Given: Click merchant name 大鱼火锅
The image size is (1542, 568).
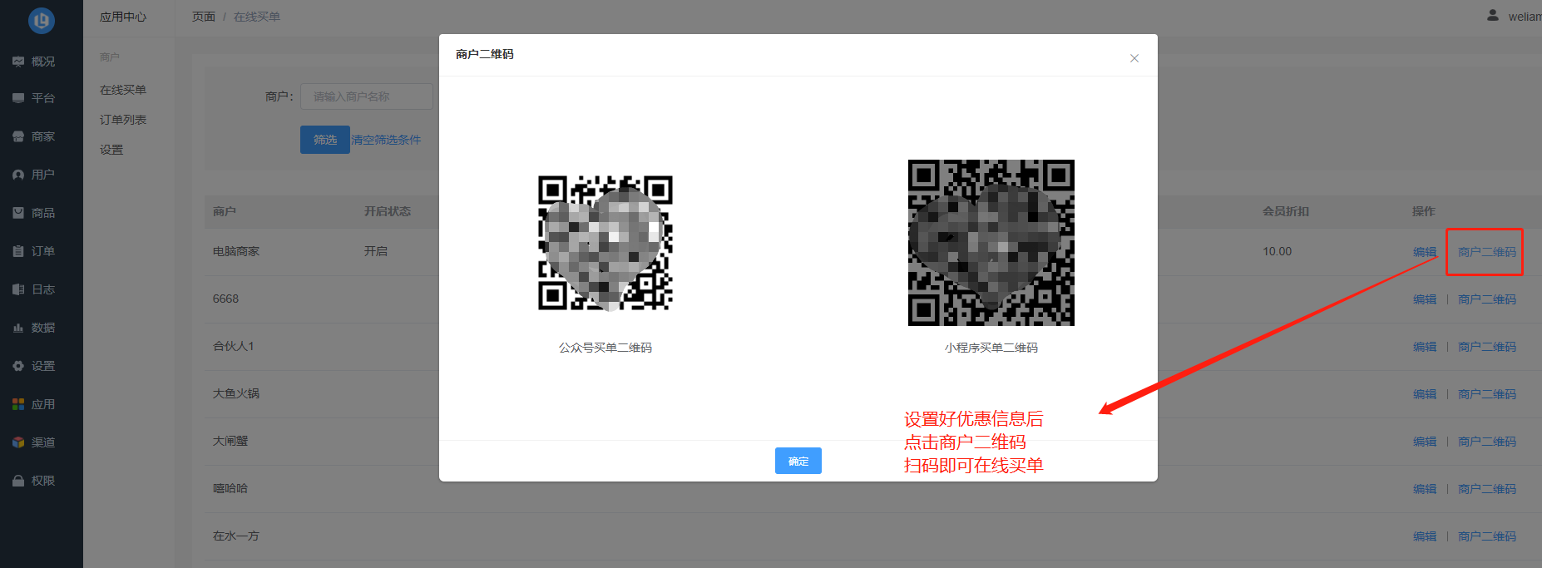Looking at the screenshot, I should tap(236, 393).
